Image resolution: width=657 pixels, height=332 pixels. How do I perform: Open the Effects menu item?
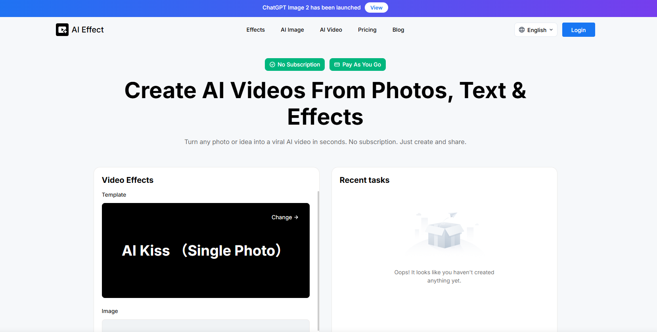[255, 30]
